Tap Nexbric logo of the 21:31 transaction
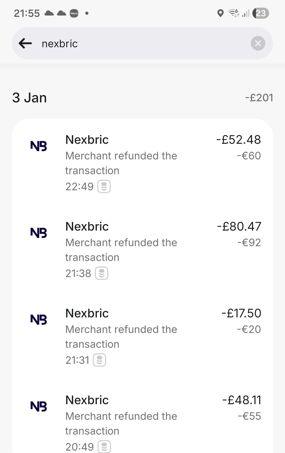Image resolution: width=285 pixels, height=453 pixels. click(39, 320)
